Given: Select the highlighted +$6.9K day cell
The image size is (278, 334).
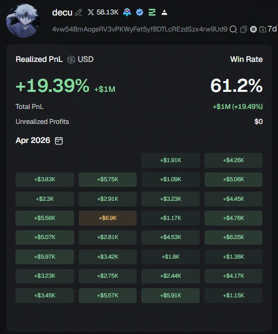Looking at the screenshot, I should (x=108, y=218).
